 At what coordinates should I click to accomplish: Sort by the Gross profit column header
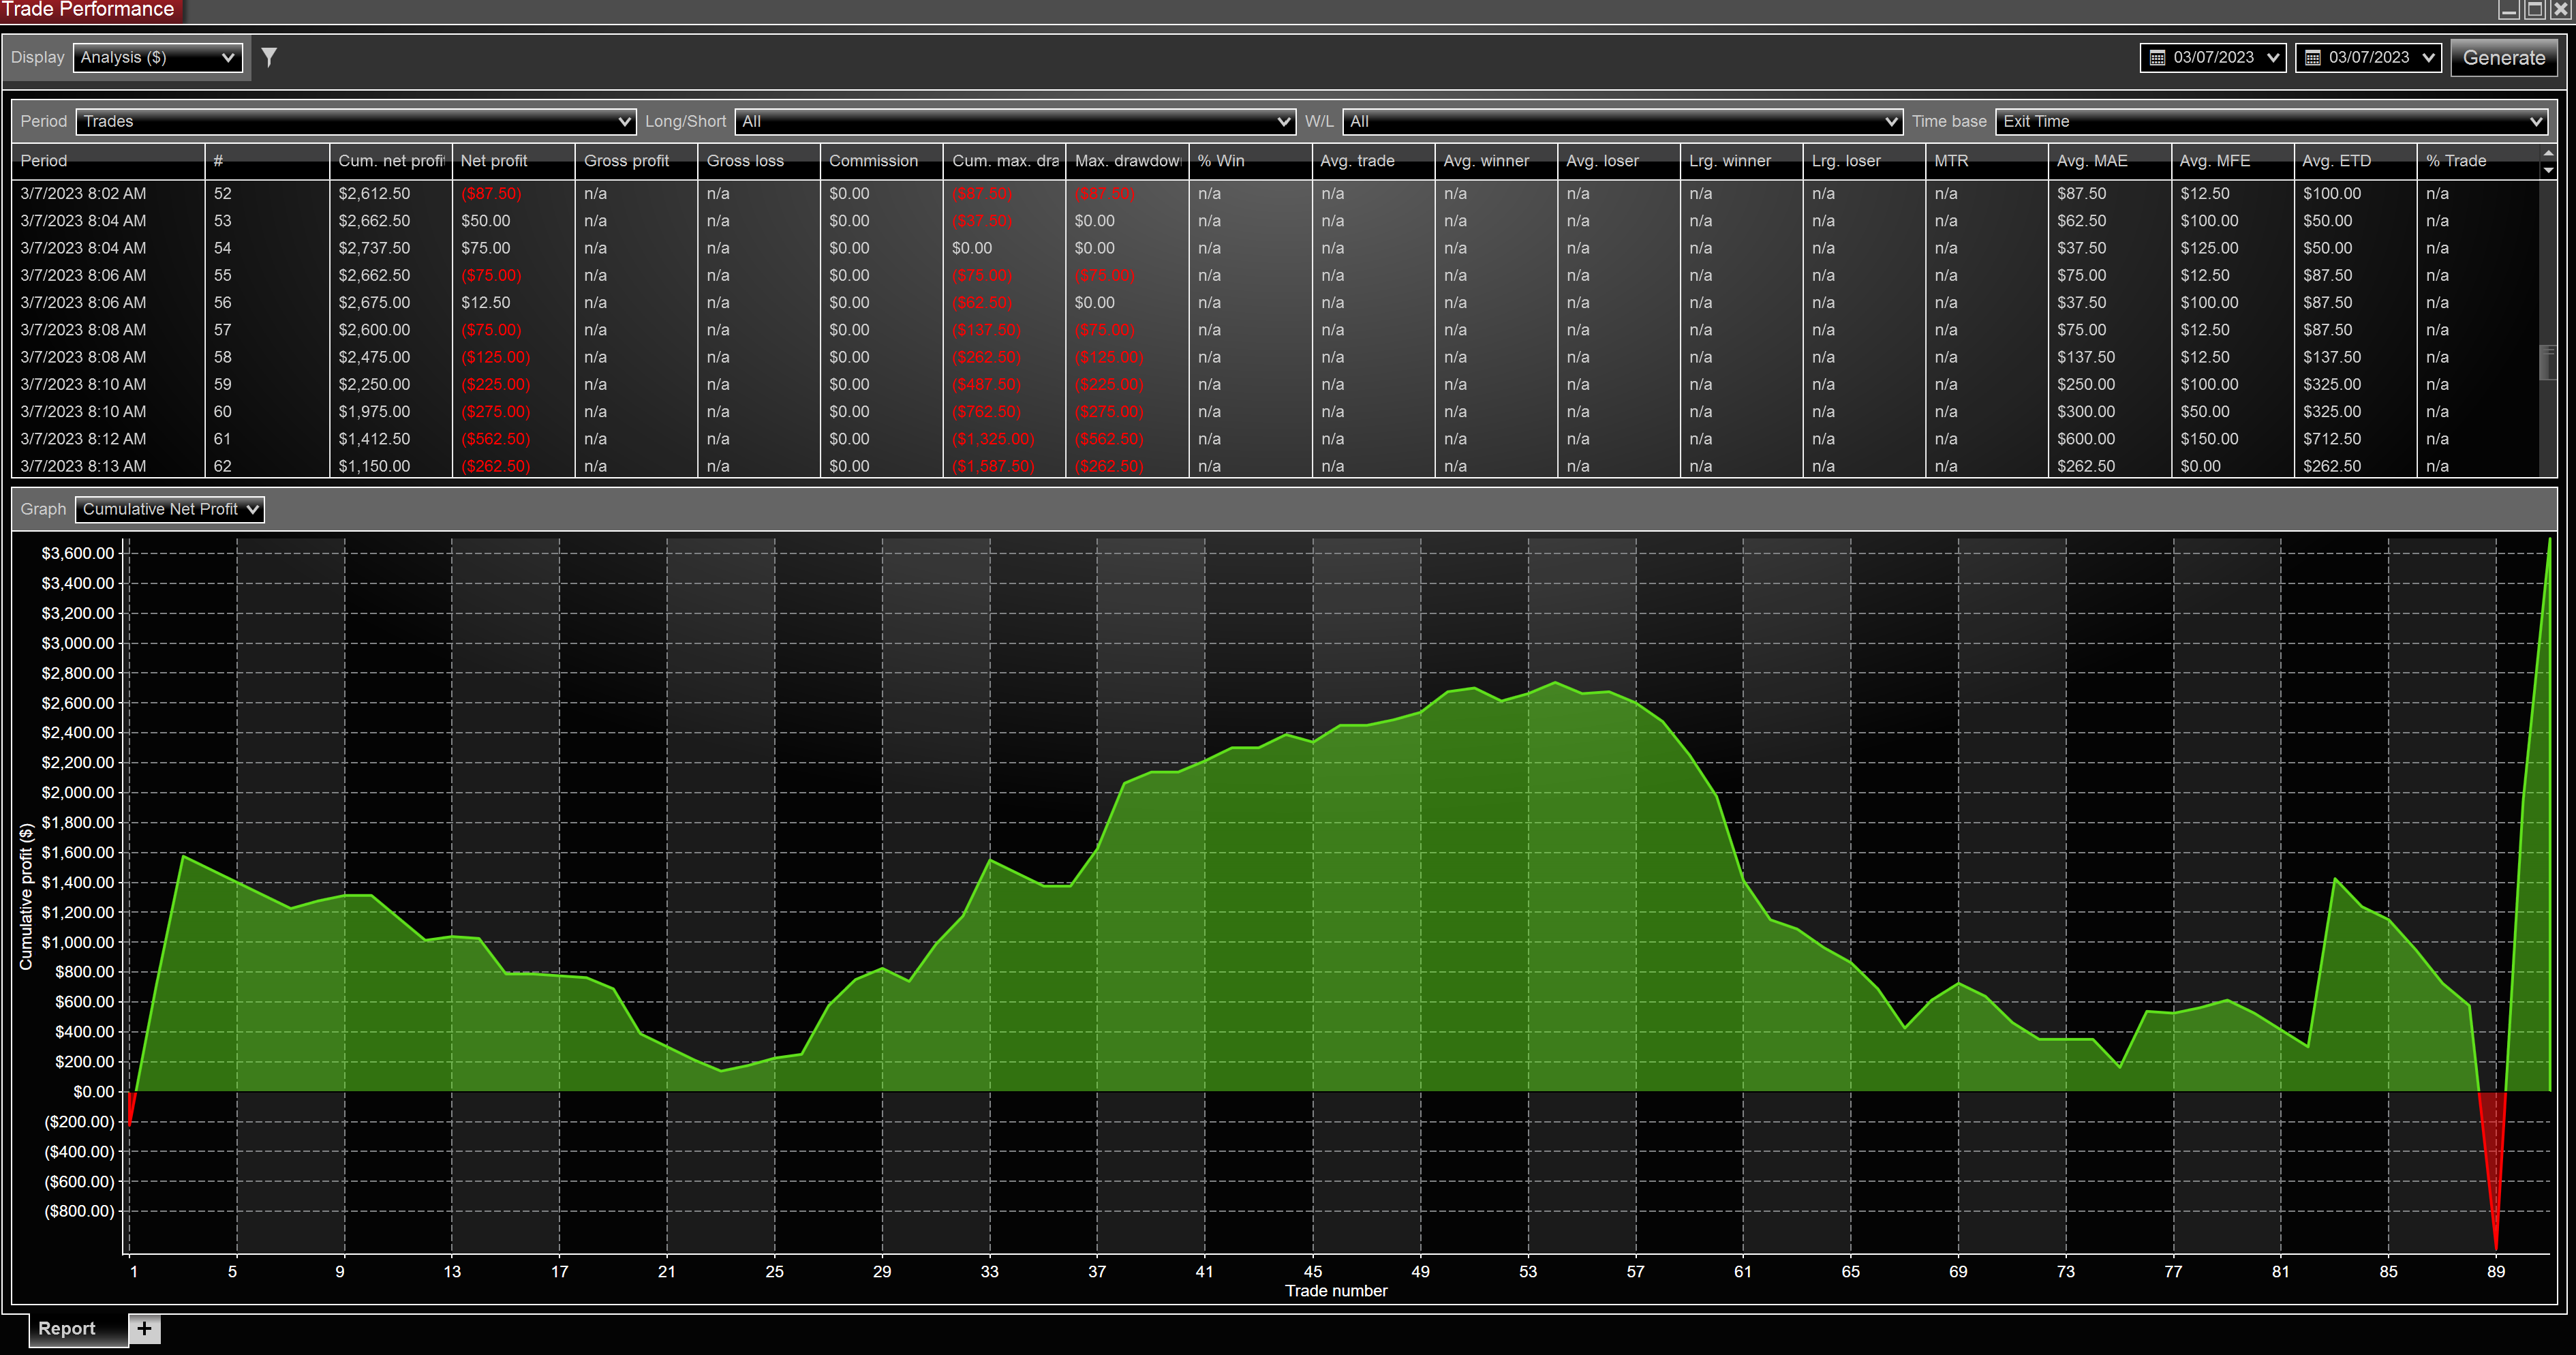tap(636, 161)
